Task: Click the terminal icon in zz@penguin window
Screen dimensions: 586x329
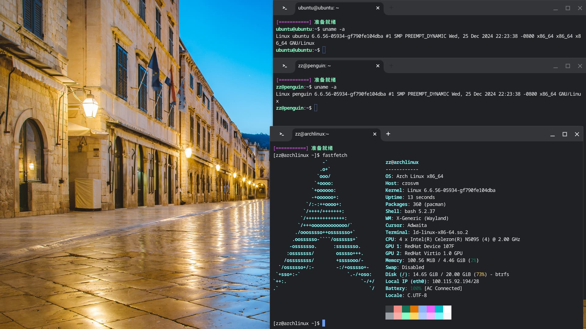Action: (x=284, y=66)
